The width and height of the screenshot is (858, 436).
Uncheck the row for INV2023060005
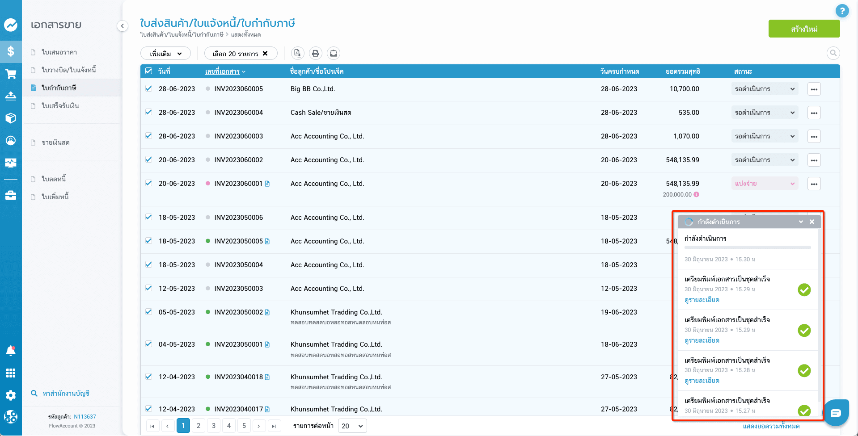[x=149, y=88]
